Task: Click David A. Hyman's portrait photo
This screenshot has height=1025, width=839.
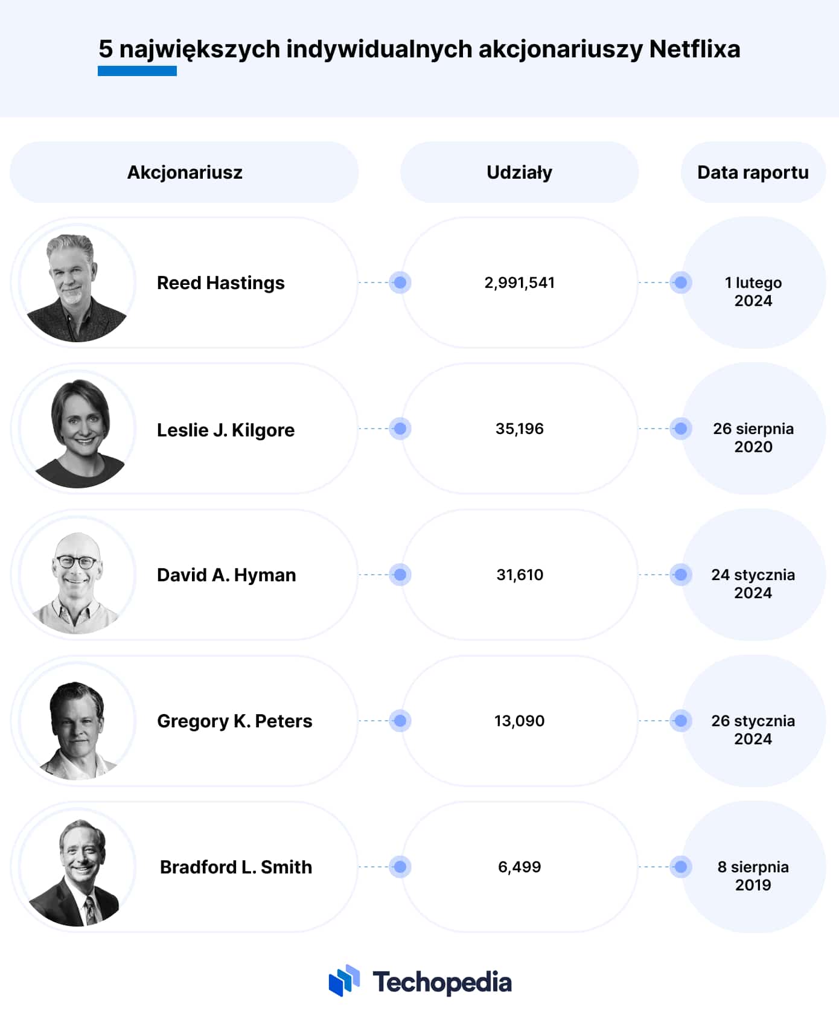Action: pyautogui.click(x=77, y=575)
